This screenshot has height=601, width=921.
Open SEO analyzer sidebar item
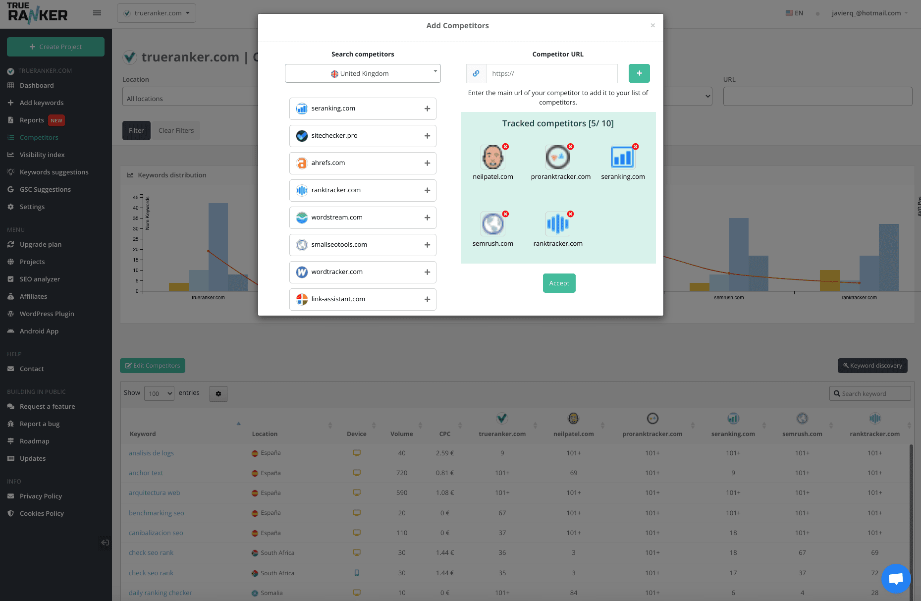click(40, 279)
